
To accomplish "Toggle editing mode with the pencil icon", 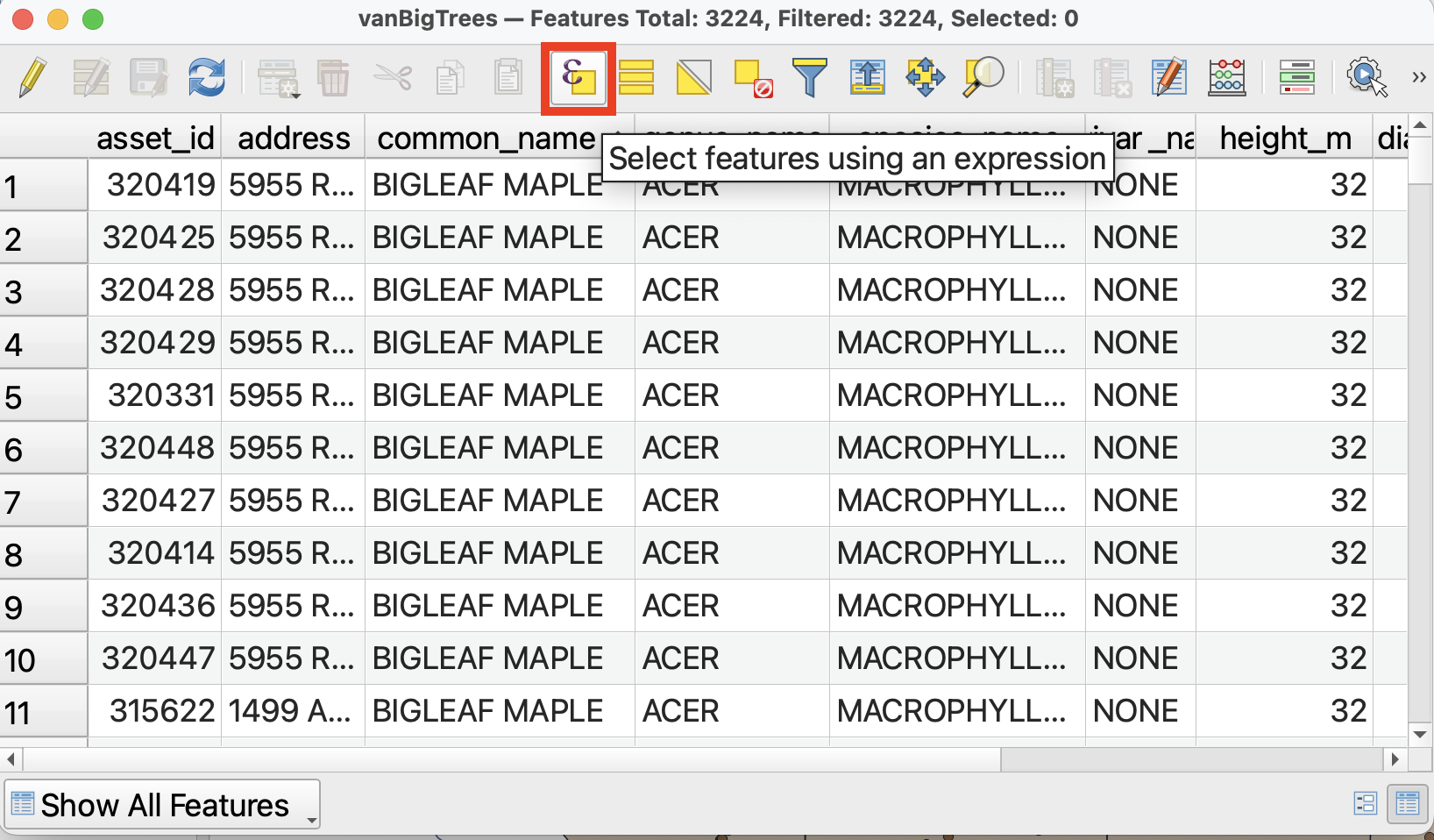I will [x=32, y=77].
